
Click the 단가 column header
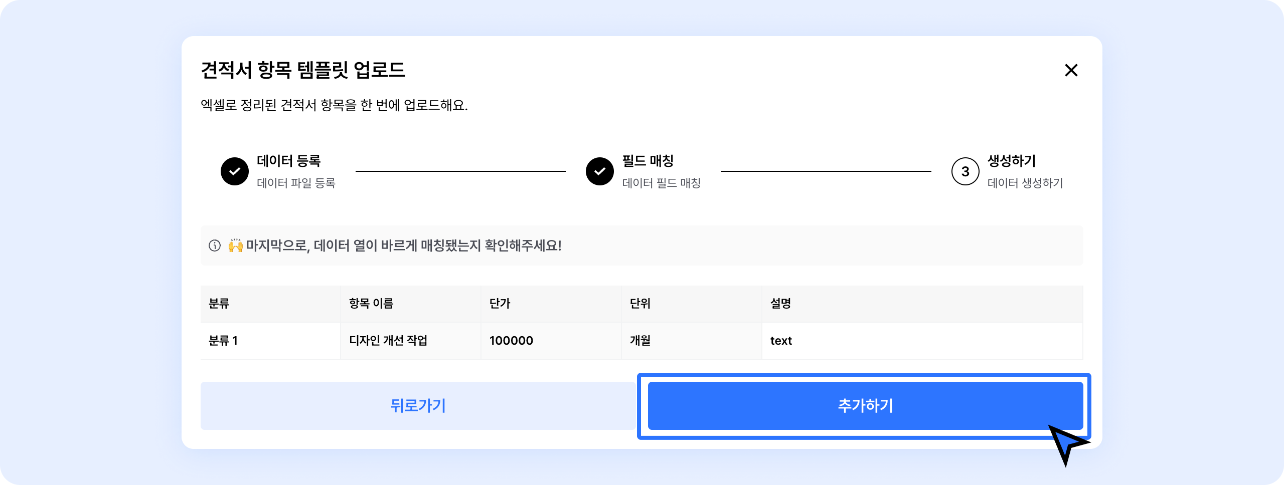(500, 304)
